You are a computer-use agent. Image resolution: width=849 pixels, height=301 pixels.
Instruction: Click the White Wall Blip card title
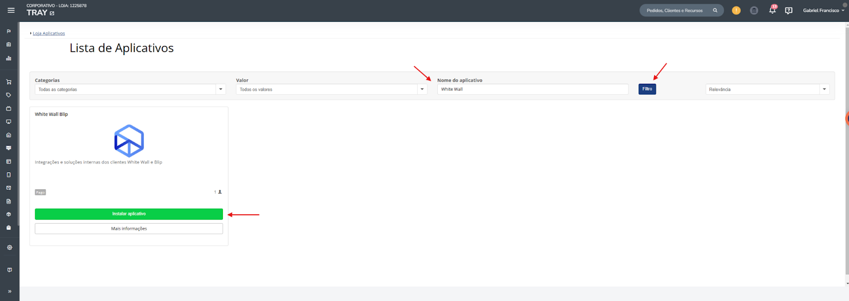click(x=51, y=114)
